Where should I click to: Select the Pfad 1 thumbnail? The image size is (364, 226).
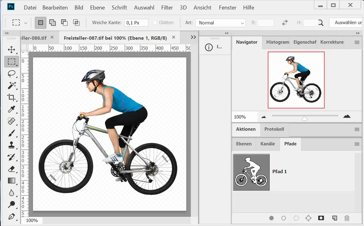point(251,172)
